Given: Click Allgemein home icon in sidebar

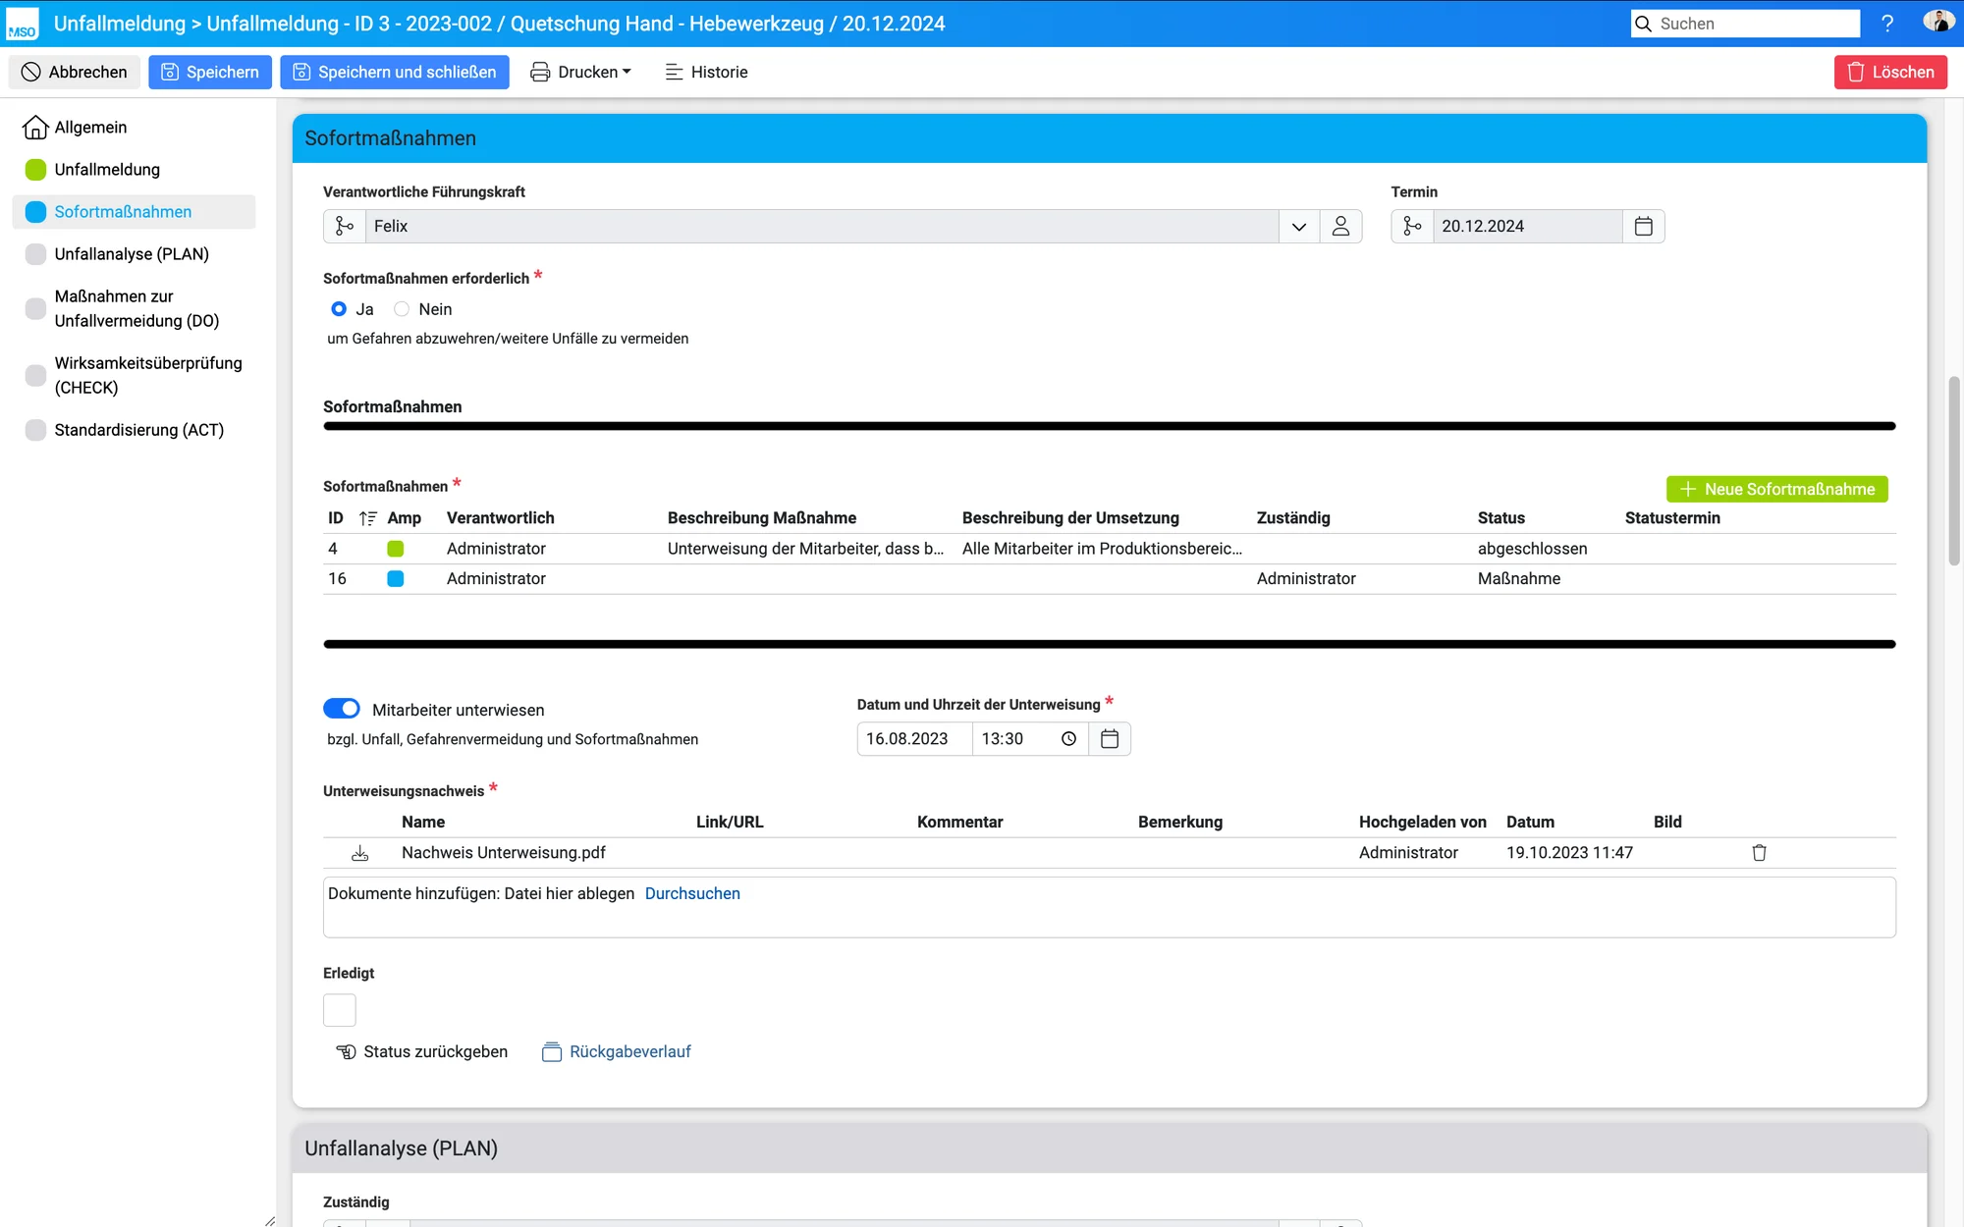Looking at the screenshot, I should click(x=35, y=128).
